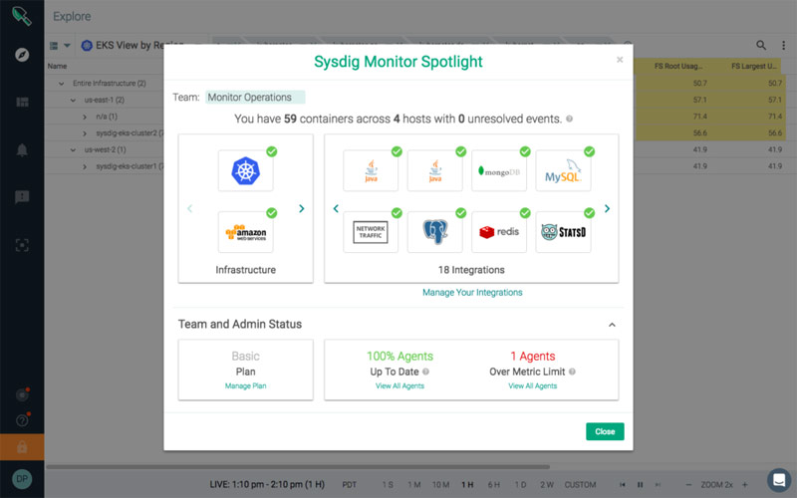797x498 pixels.
Task: Select the 1 S time range
Action: pyautogui.click(x=388, y=485)
